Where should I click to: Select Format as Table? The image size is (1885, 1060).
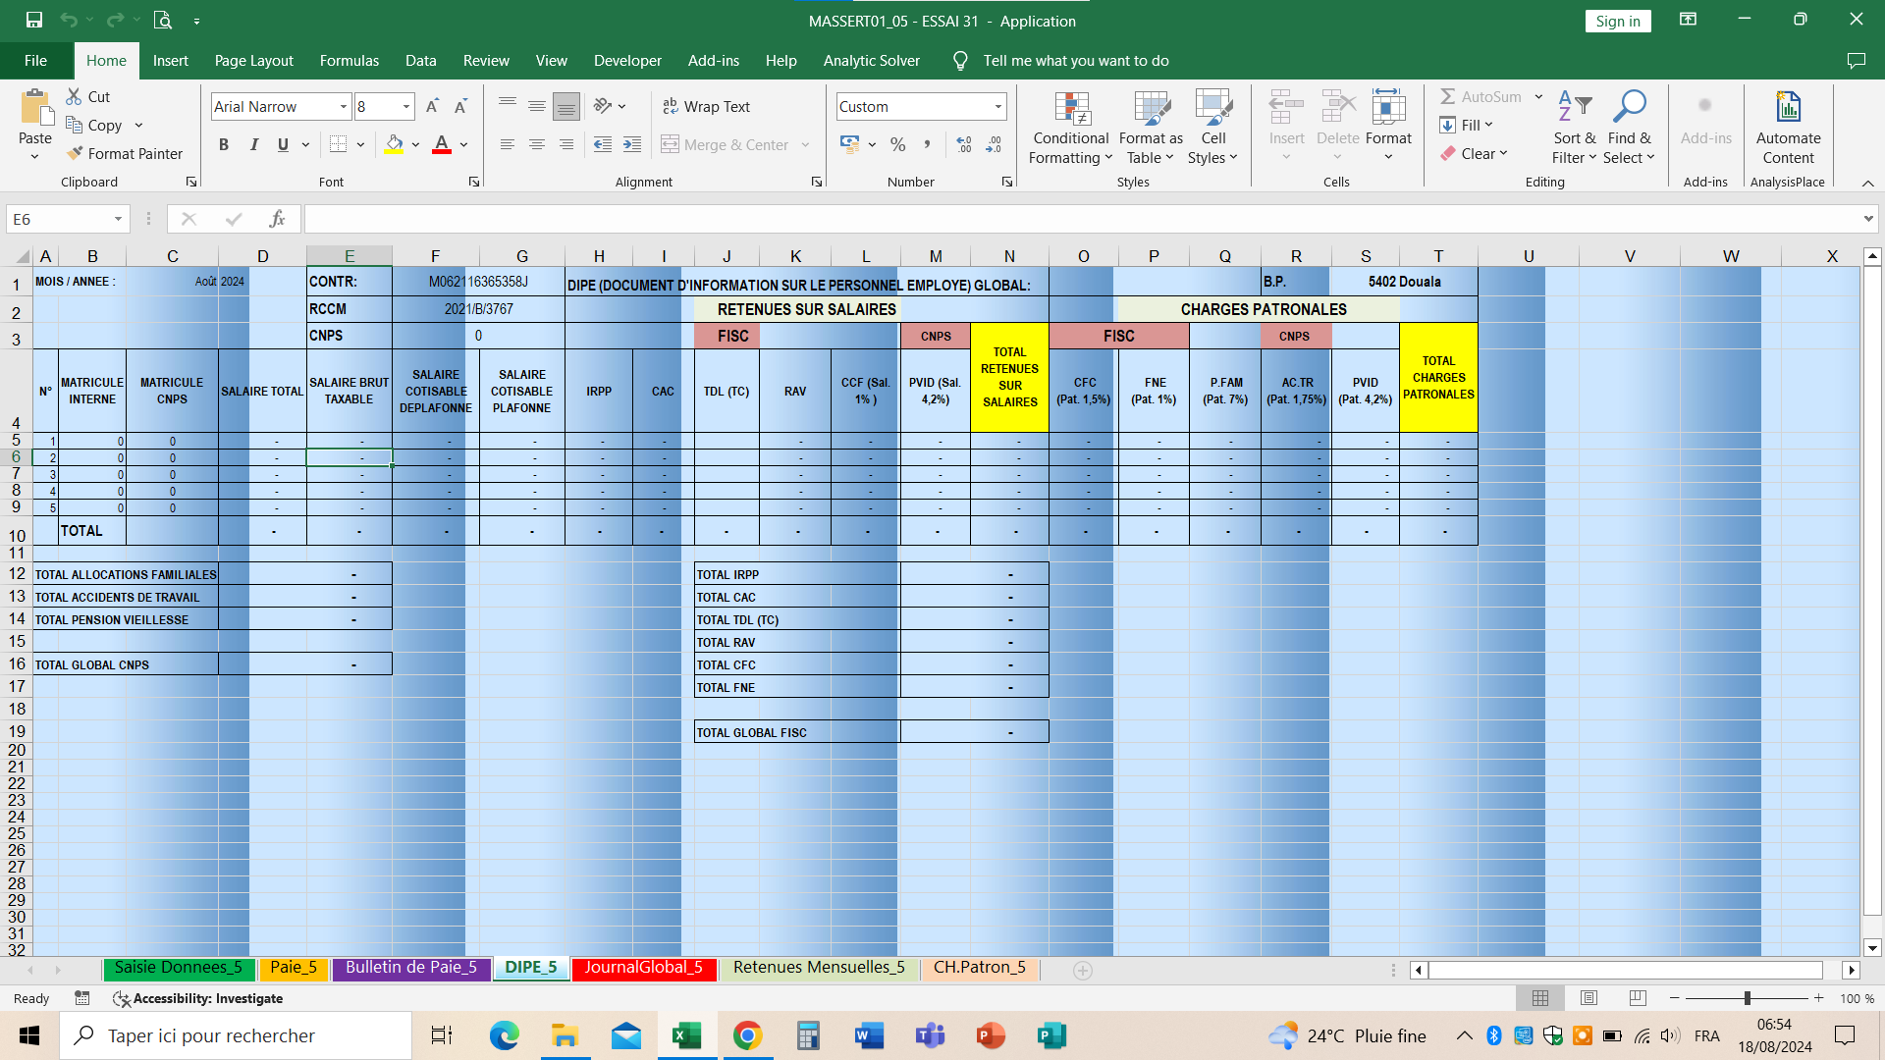pos(1150,128)
